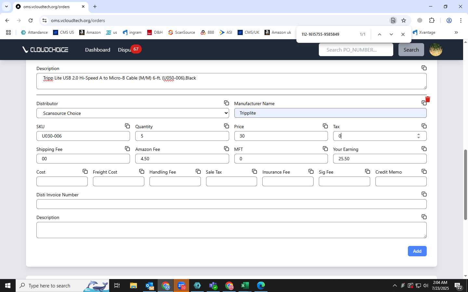The image size is (468, 292).
Task: Copy the bottom Description field value
Action: tap(424, 217)
